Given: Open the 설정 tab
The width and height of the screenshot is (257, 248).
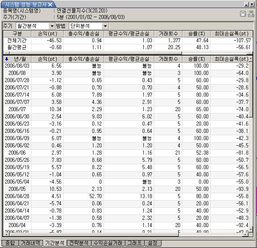Looking at the screenshot, I should point(153,243).
